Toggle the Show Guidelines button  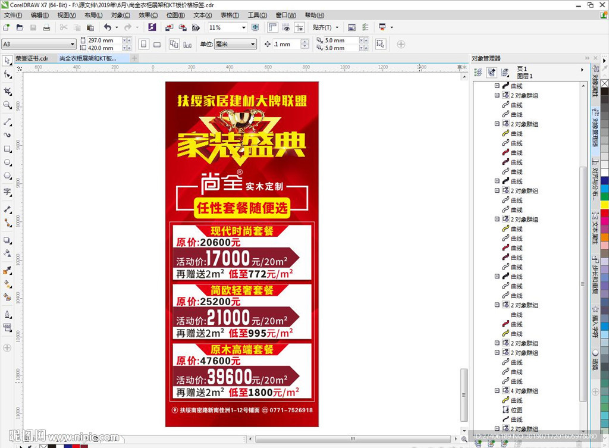(300, 27)
